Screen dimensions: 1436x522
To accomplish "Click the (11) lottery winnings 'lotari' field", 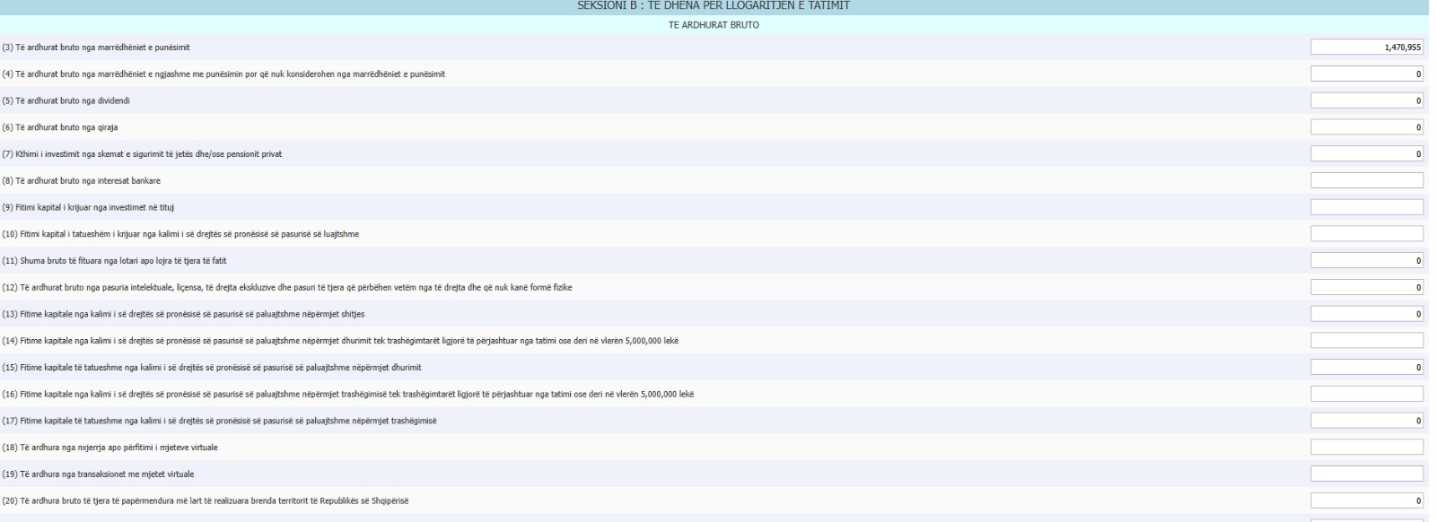I will [1366, 261].
